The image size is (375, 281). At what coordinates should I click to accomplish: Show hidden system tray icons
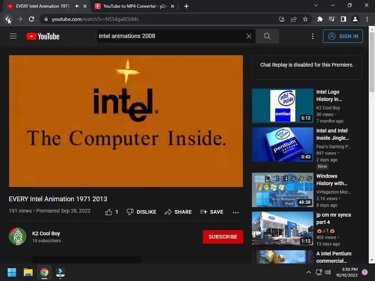(309, 272)
